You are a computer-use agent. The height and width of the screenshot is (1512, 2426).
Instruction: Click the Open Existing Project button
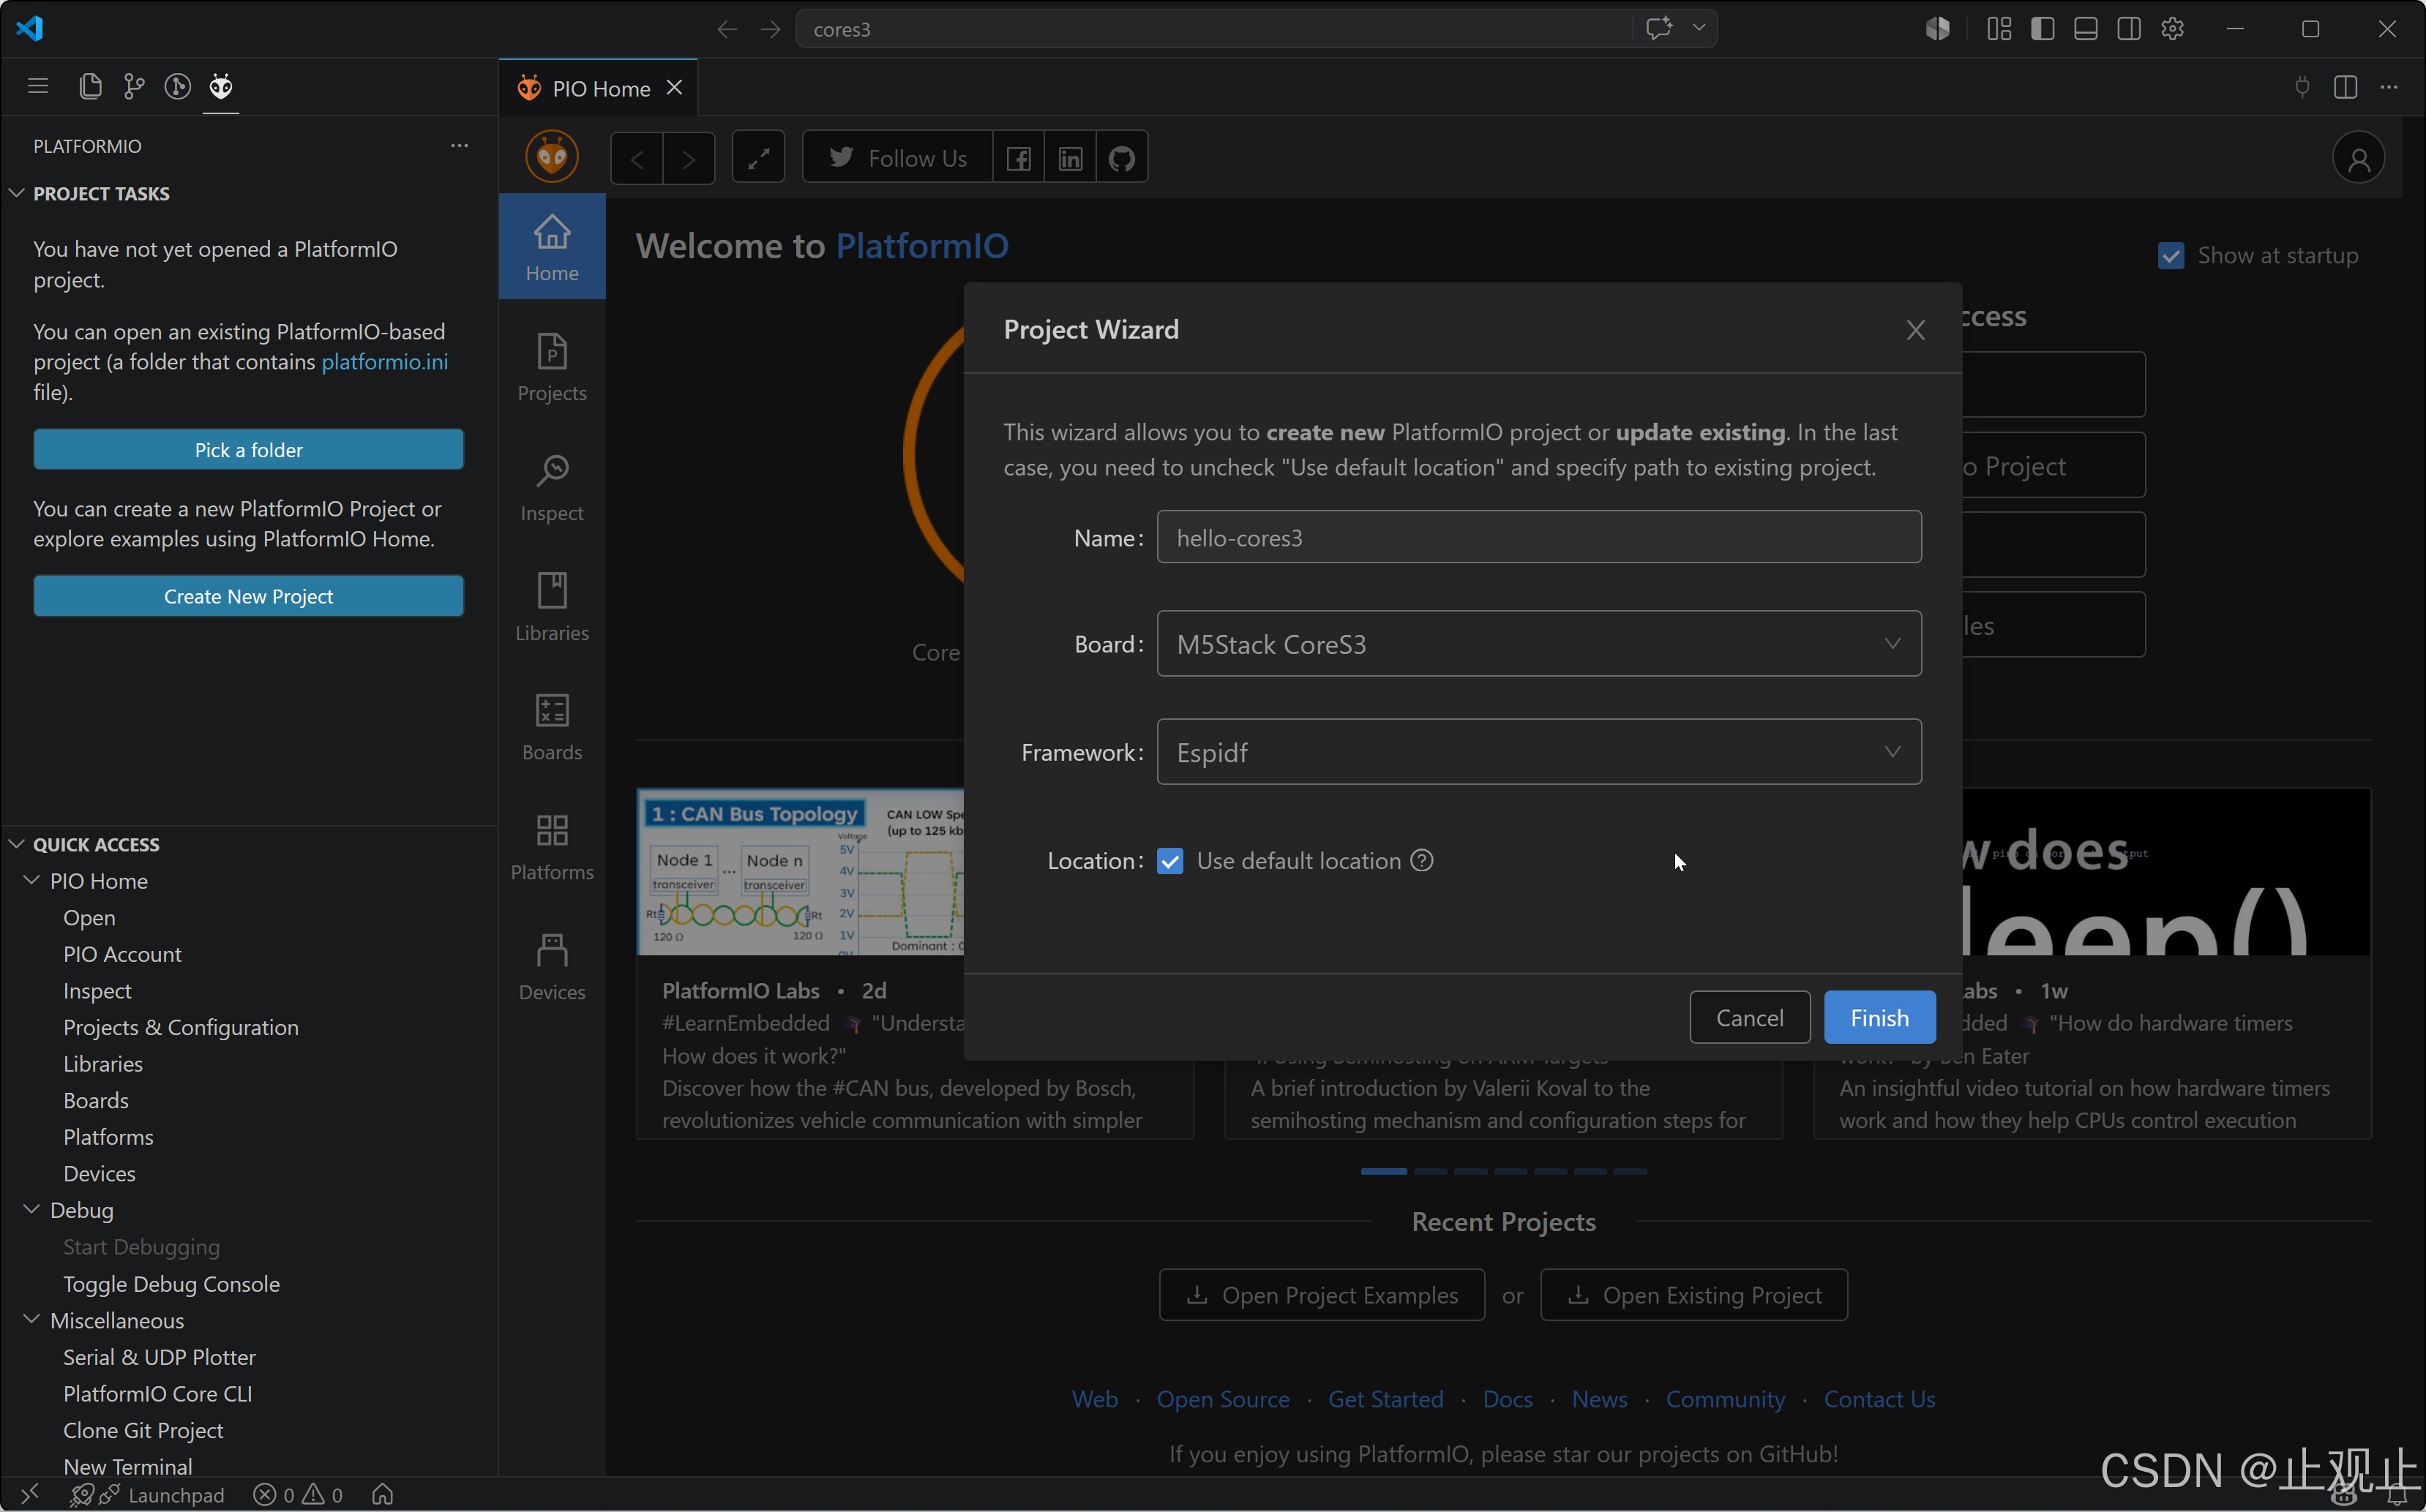[1693, 1295]
